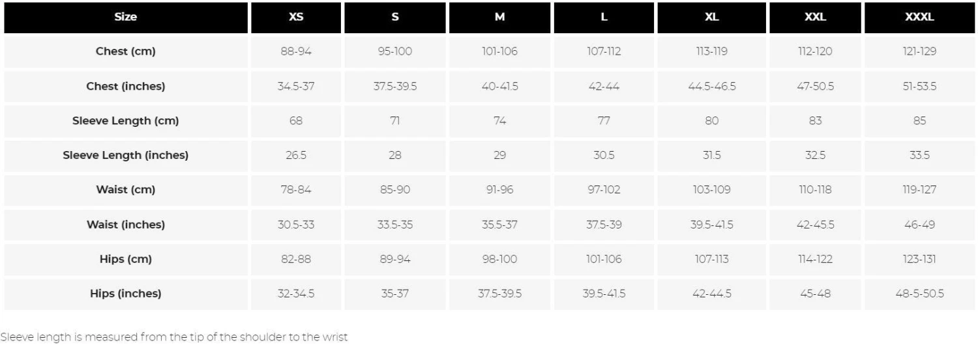Select the Chest (cm) row label
The width and height of the screenshot is (978, 345).
pyautogui.click(x=126, y=52)
